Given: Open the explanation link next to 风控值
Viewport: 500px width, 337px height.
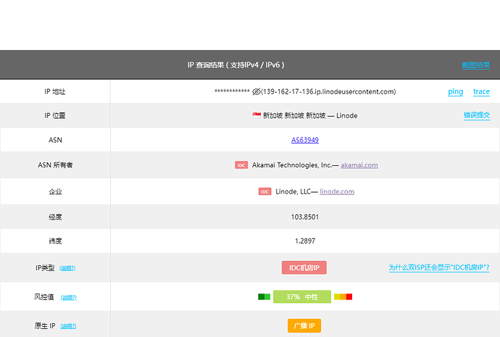Looking at the screenshot, I should tap(69, 297).
